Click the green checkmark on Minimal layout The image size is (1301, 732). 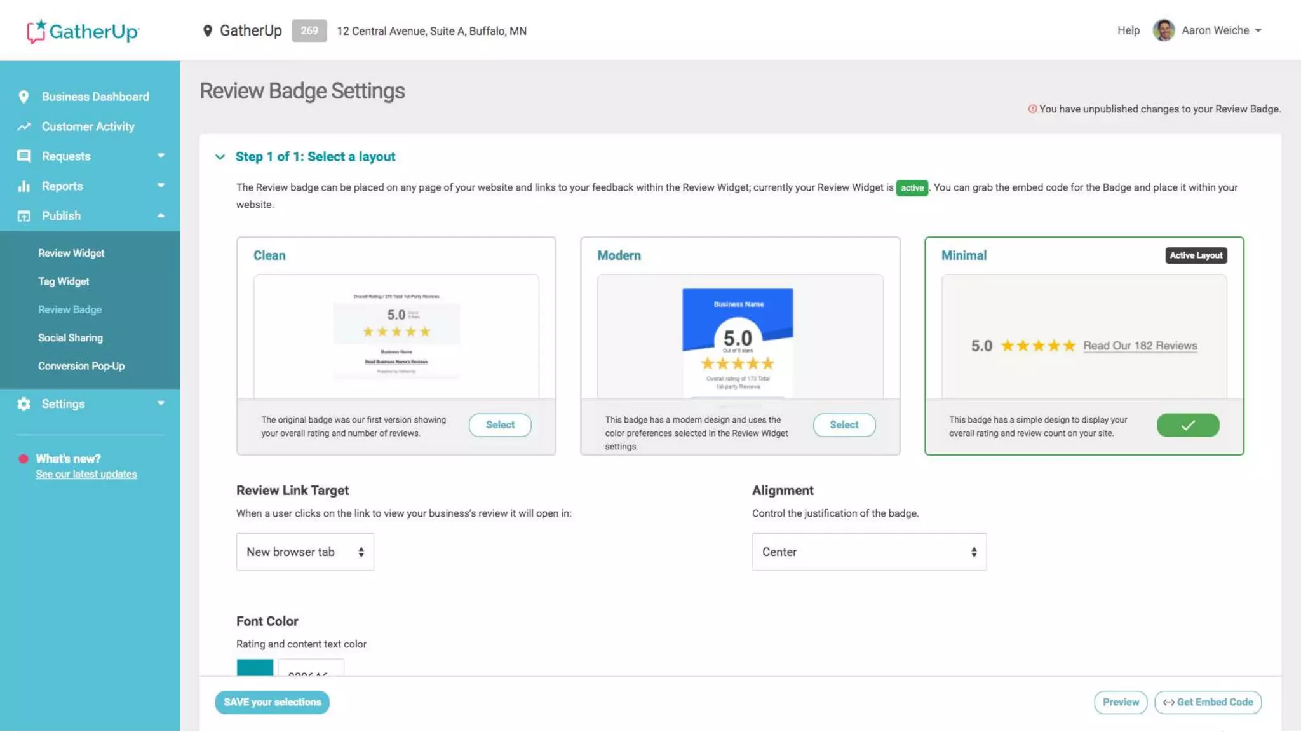1187,425
